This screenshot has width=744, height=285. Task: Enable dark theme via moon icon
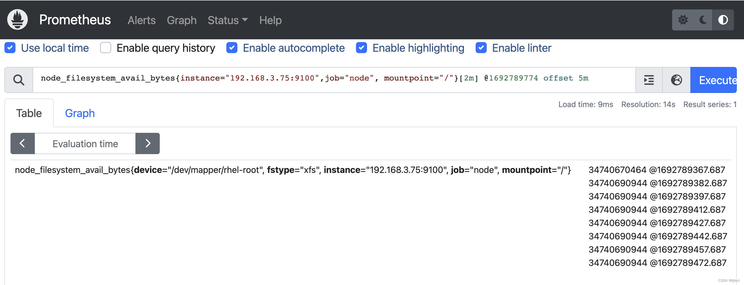tap(703, 20)
